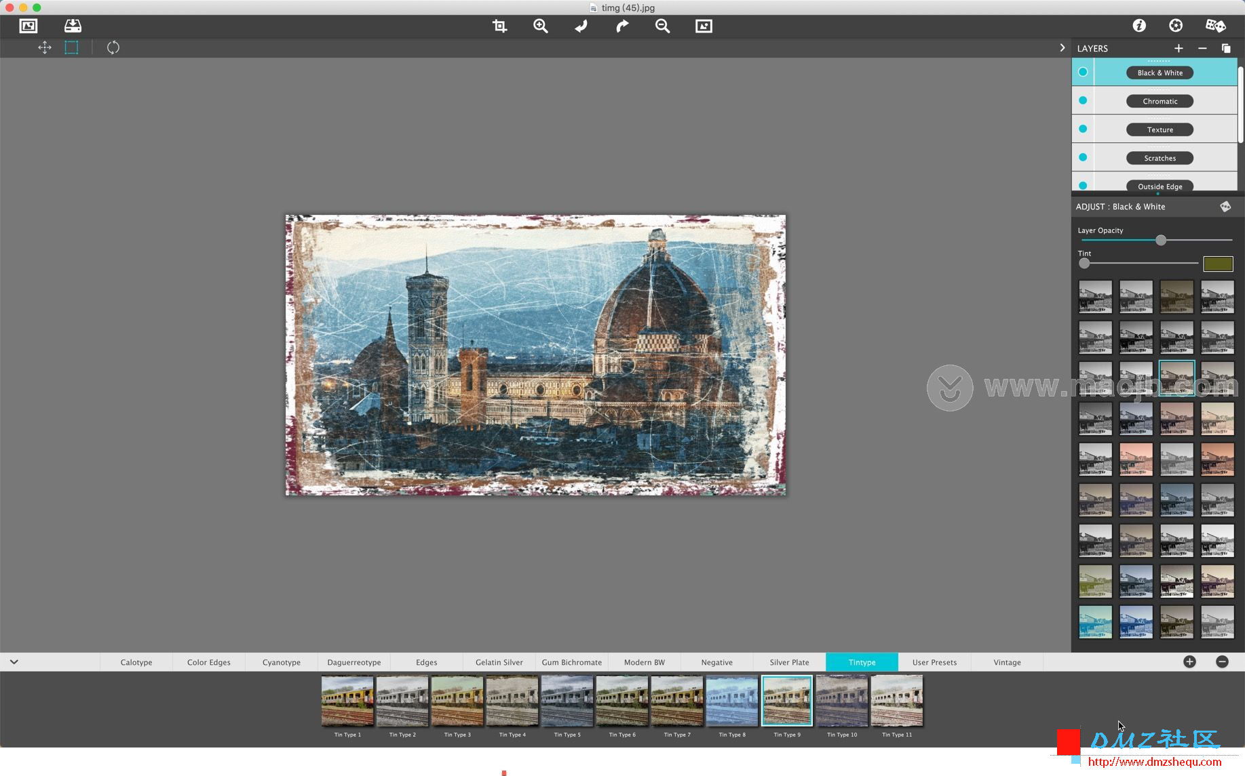Image resolution: width=1245 pixels, height=776 pixels.
Task: Undo the last action
Action: [581, 26]
